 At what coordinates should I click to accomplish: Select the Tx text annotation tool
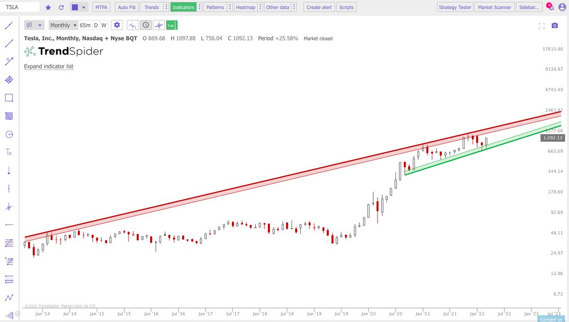(x=9, y=152)
